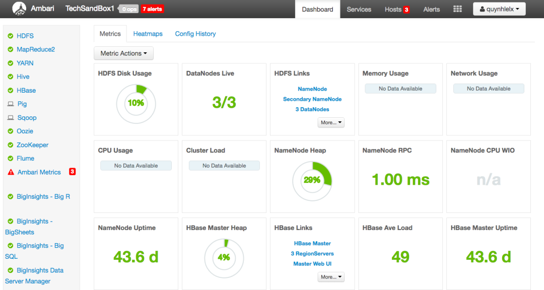Click the HDFS Disk Usage 10% gauge
This screenshot has width=544, height=290.
coord(136,103)
